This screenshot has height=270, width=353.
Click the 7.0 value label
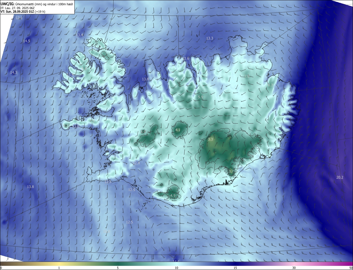point(247,76)
